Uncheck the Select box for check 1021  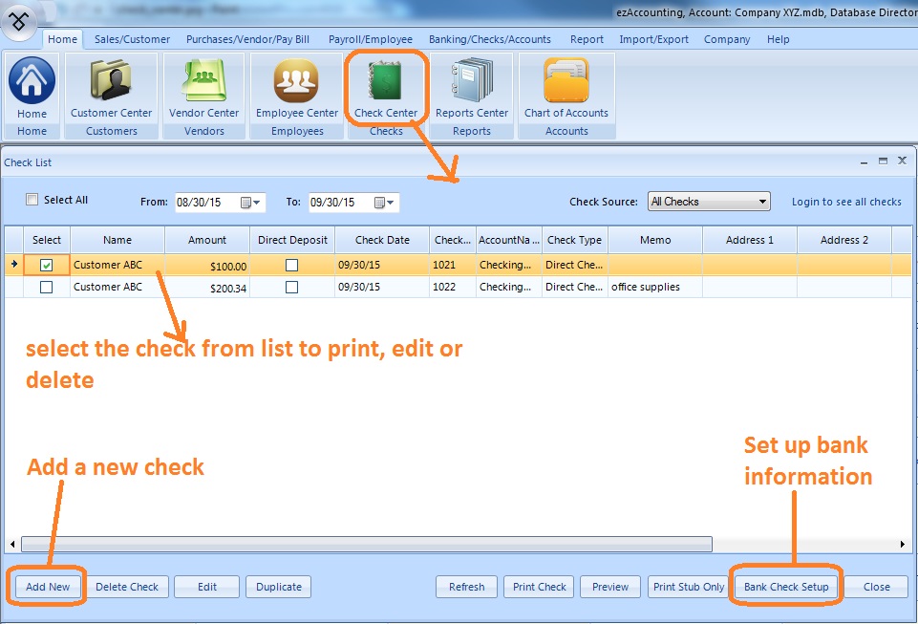coord(46,266)
